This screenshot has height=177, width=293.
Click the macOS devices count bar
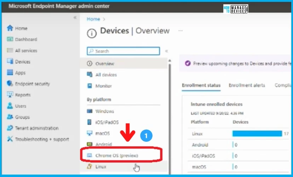233,167
